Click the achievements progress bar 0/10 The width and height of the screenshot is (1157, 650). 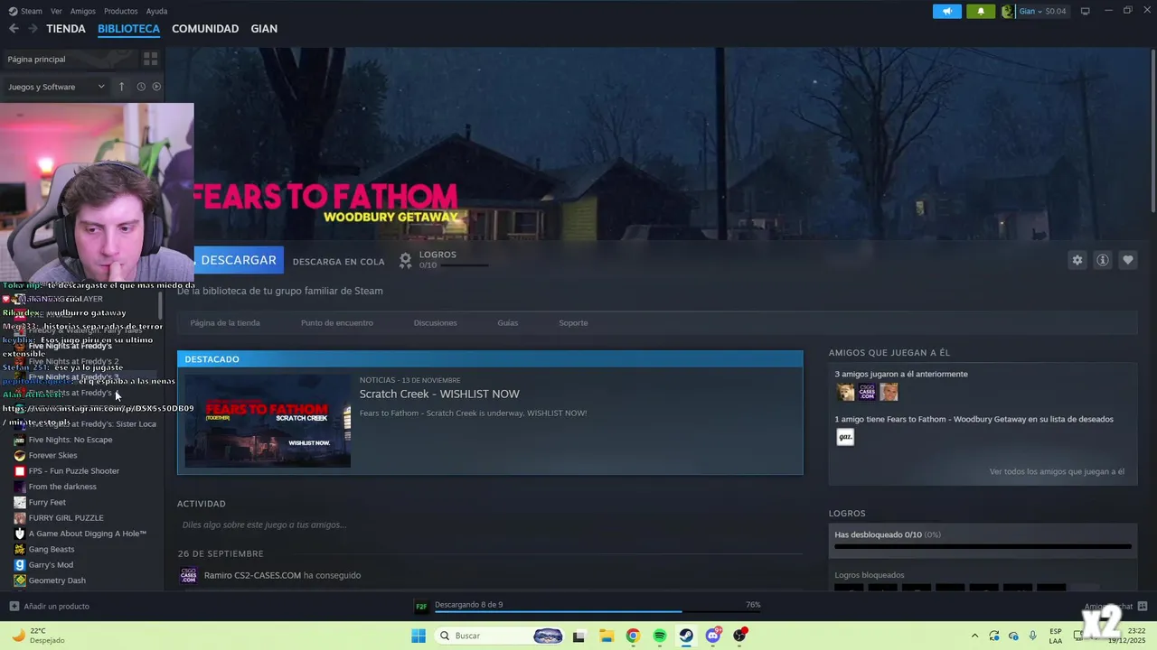(x=983, y=546)
